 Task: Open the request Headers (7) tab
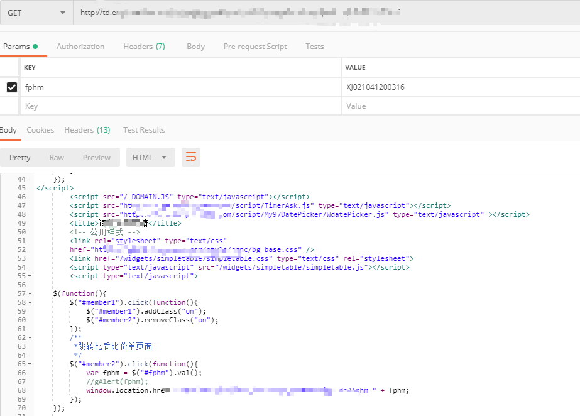click(x=144, y=47)
